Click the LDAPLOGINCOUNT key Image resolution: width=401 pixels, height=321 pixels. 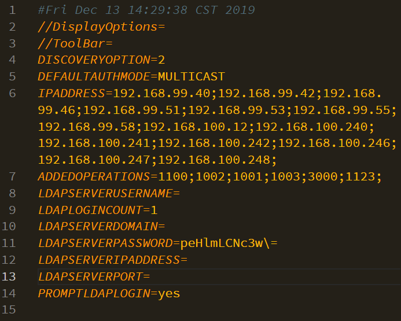pyautogui.click(x=90, y=209)
